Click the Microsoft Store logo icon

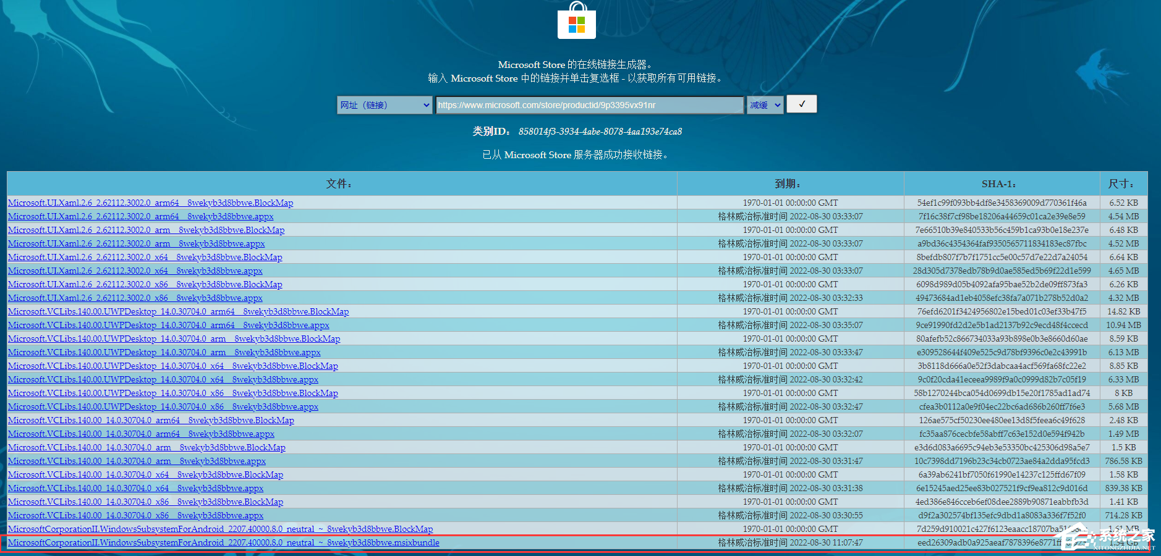[x=576, y=22]
